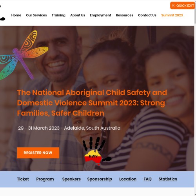Click the X icon in Quick Exit

click(173, 5)
